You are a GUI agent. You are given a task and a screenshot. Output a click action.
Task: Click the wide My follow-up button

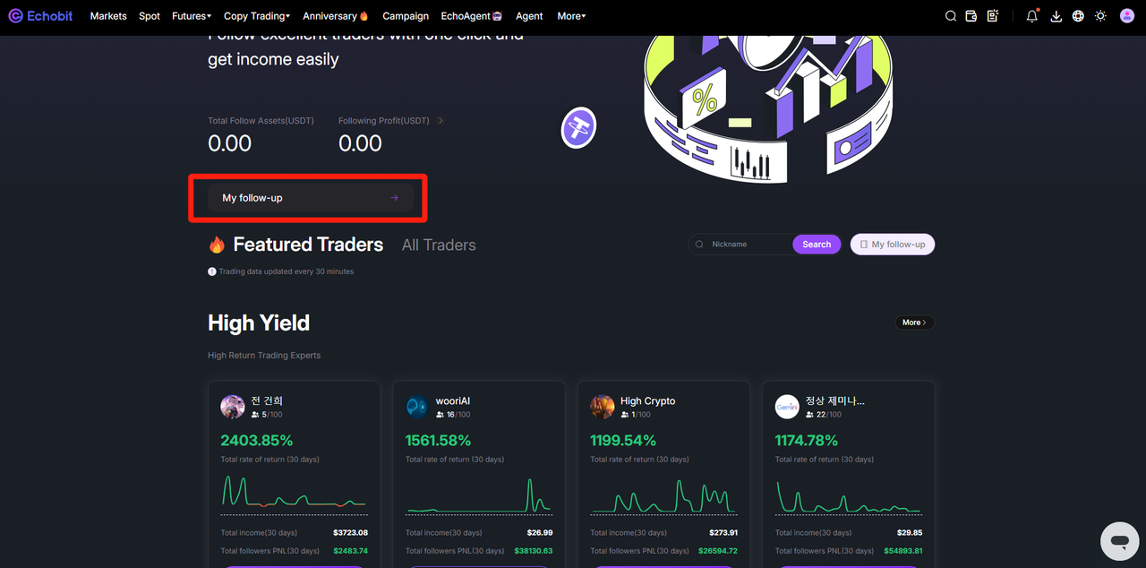tap(311, 198)
